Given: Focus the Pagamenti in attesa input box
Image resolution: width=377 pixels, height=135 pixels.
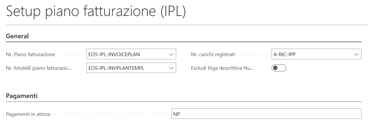Looking at the screenshot, I should pos(266,114).
